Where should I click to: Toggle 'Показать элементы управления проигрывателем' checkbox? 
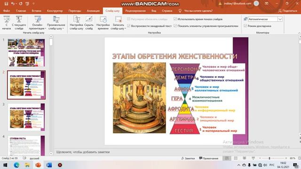click(x=175, y=26)
